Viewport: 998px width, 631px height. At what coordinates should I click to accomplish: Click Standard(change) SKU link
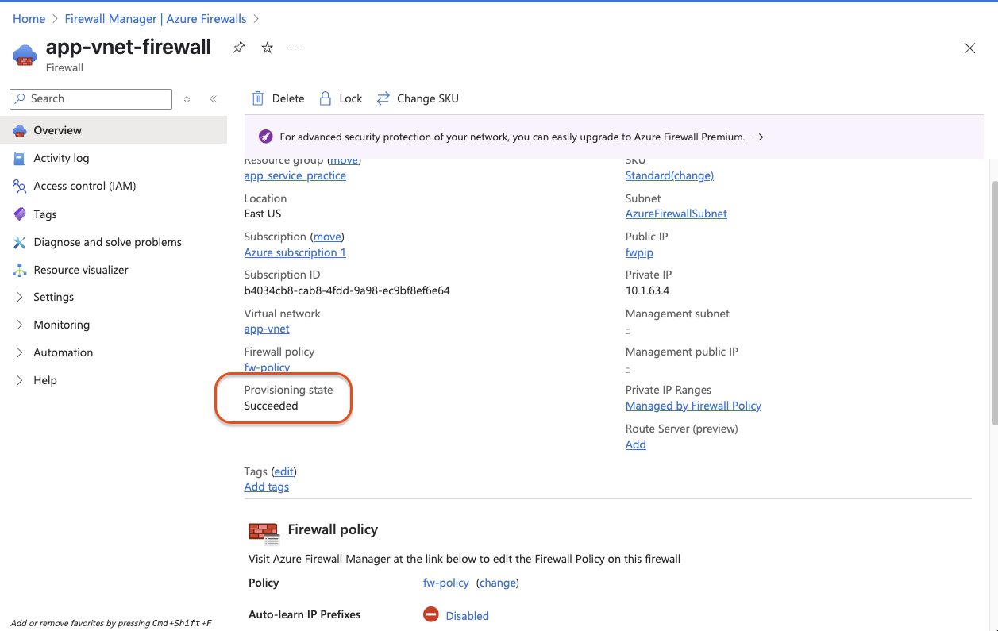click(669, 175)
